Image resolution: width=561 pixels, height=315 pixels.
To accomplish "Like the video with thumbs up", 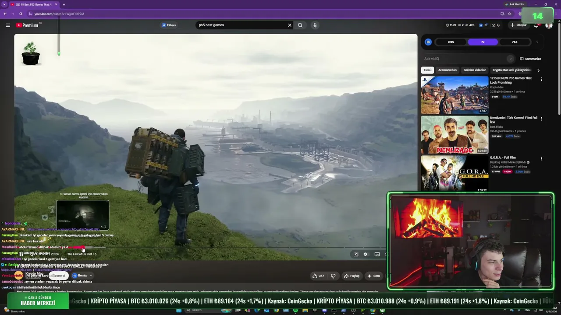I will 318,276.
